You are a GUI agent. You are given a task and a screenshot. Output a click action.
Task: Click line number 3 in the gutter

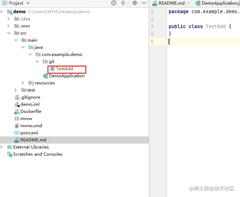152,26
